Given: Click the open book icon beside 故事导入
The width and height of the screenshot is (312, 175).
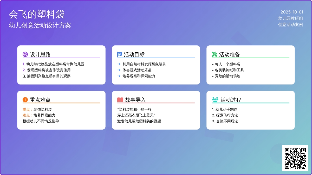Looking at the screenshot, I should 120,100.
